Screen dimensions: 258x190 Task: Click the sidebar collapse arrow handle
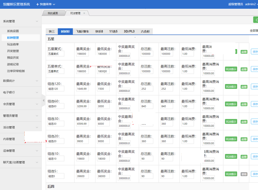(43, 101)
